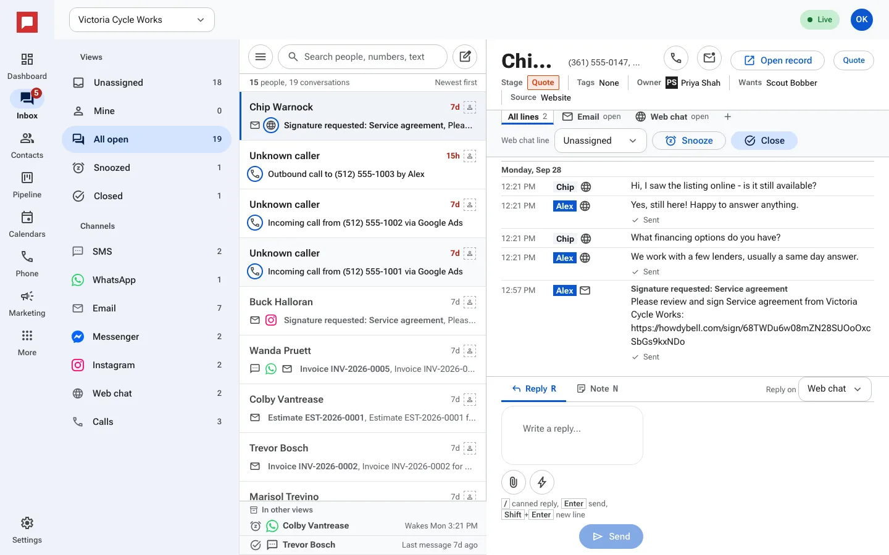
Task: Click the Send button
Action: click(611, 536)
